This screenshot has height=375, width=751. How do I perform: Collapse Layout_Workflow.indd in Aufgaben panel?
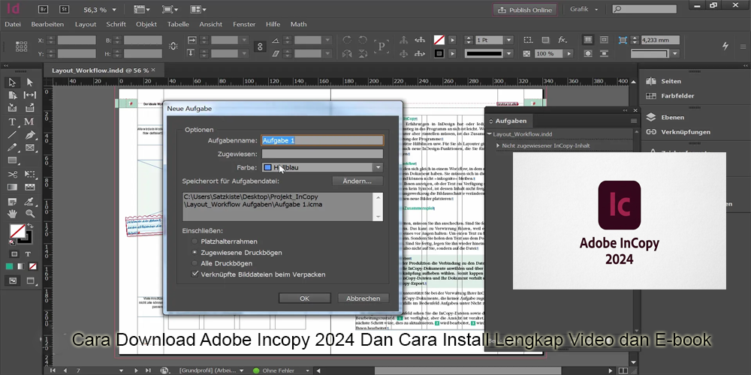(490, 134)
